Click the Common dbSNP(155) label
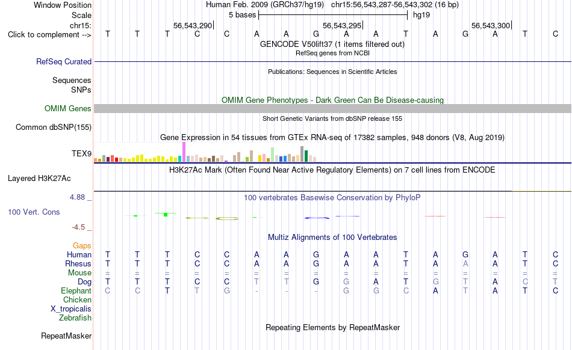 coord(54,127)
